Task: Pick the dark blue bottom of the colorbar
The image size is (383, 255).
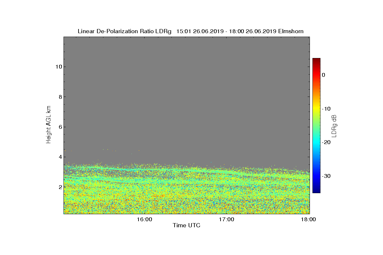Action: coord(316,191)
